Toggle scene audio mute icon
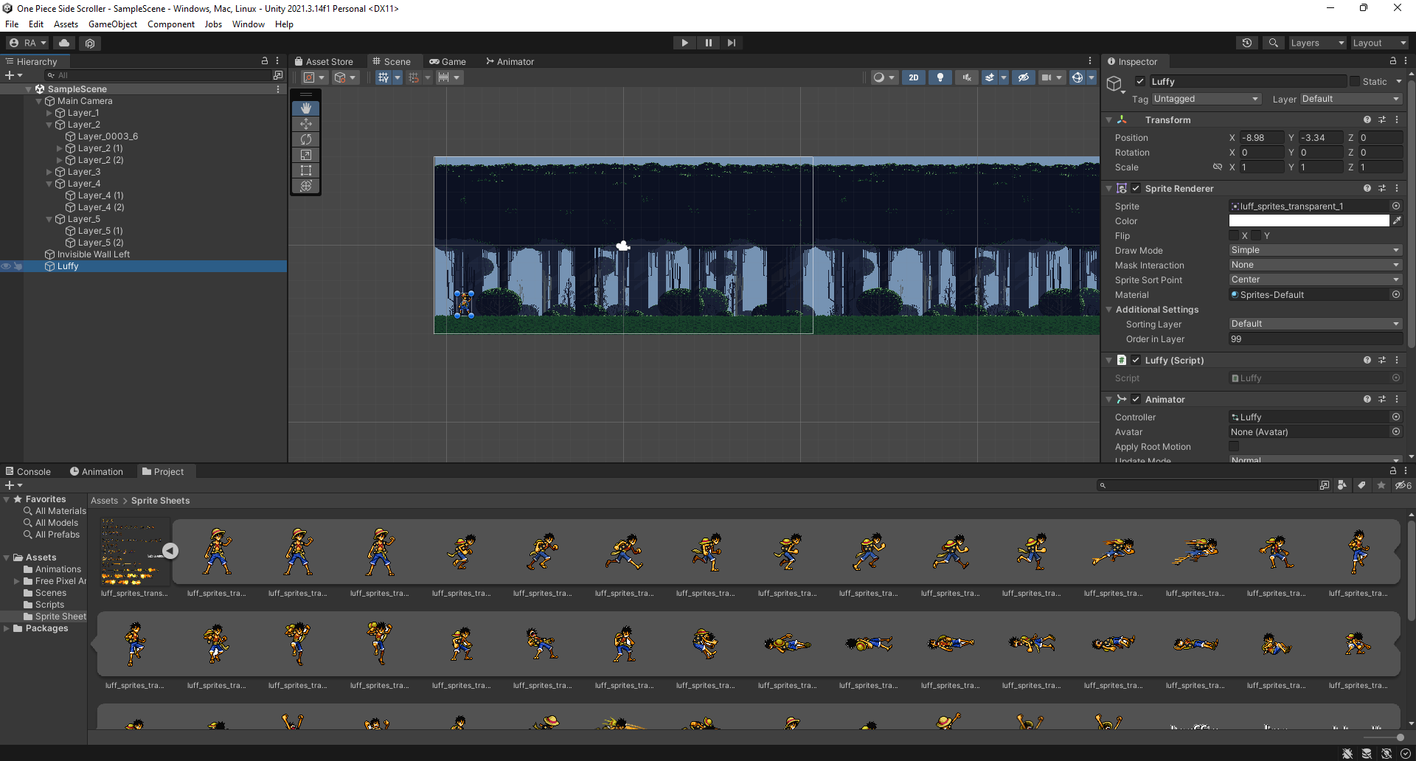The height and width of the screenshot is (761, 1416). click(x=966, y=77)
